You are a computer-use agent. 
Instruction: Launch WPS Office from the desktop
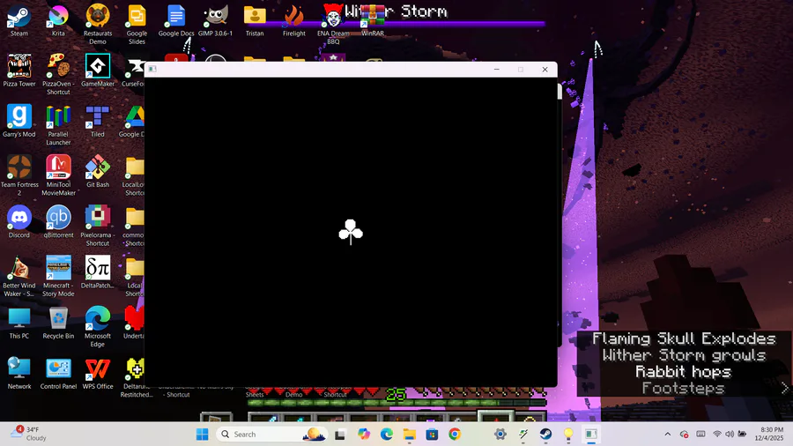(98, 373)
